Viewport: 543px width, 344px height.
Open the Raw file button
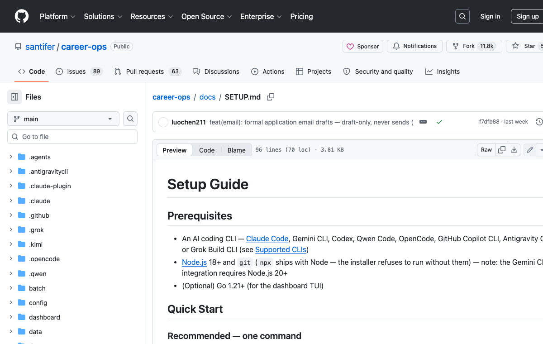coord(486,150)
